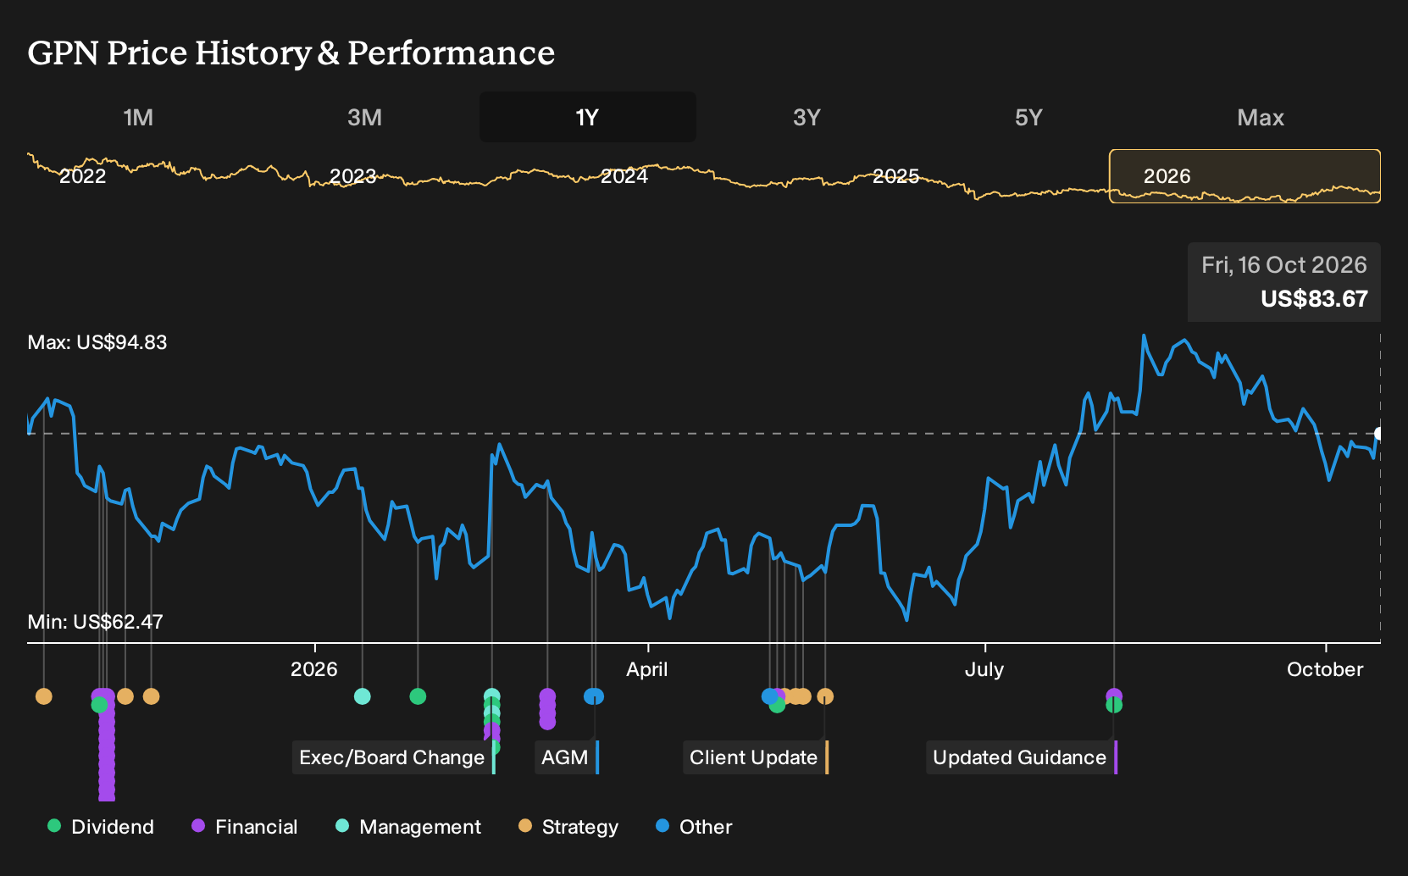Click the April axis label

tap(647, 669)
